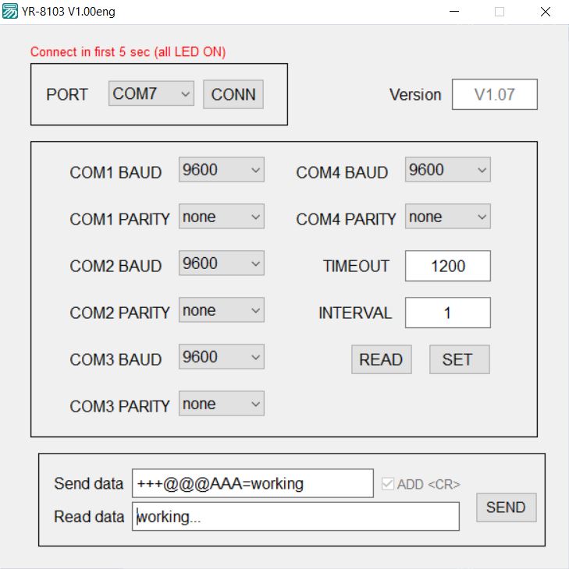The image size is (569, 569).
Task: Open the COM4 PARITY dropdown
Action: coord(447,217)
